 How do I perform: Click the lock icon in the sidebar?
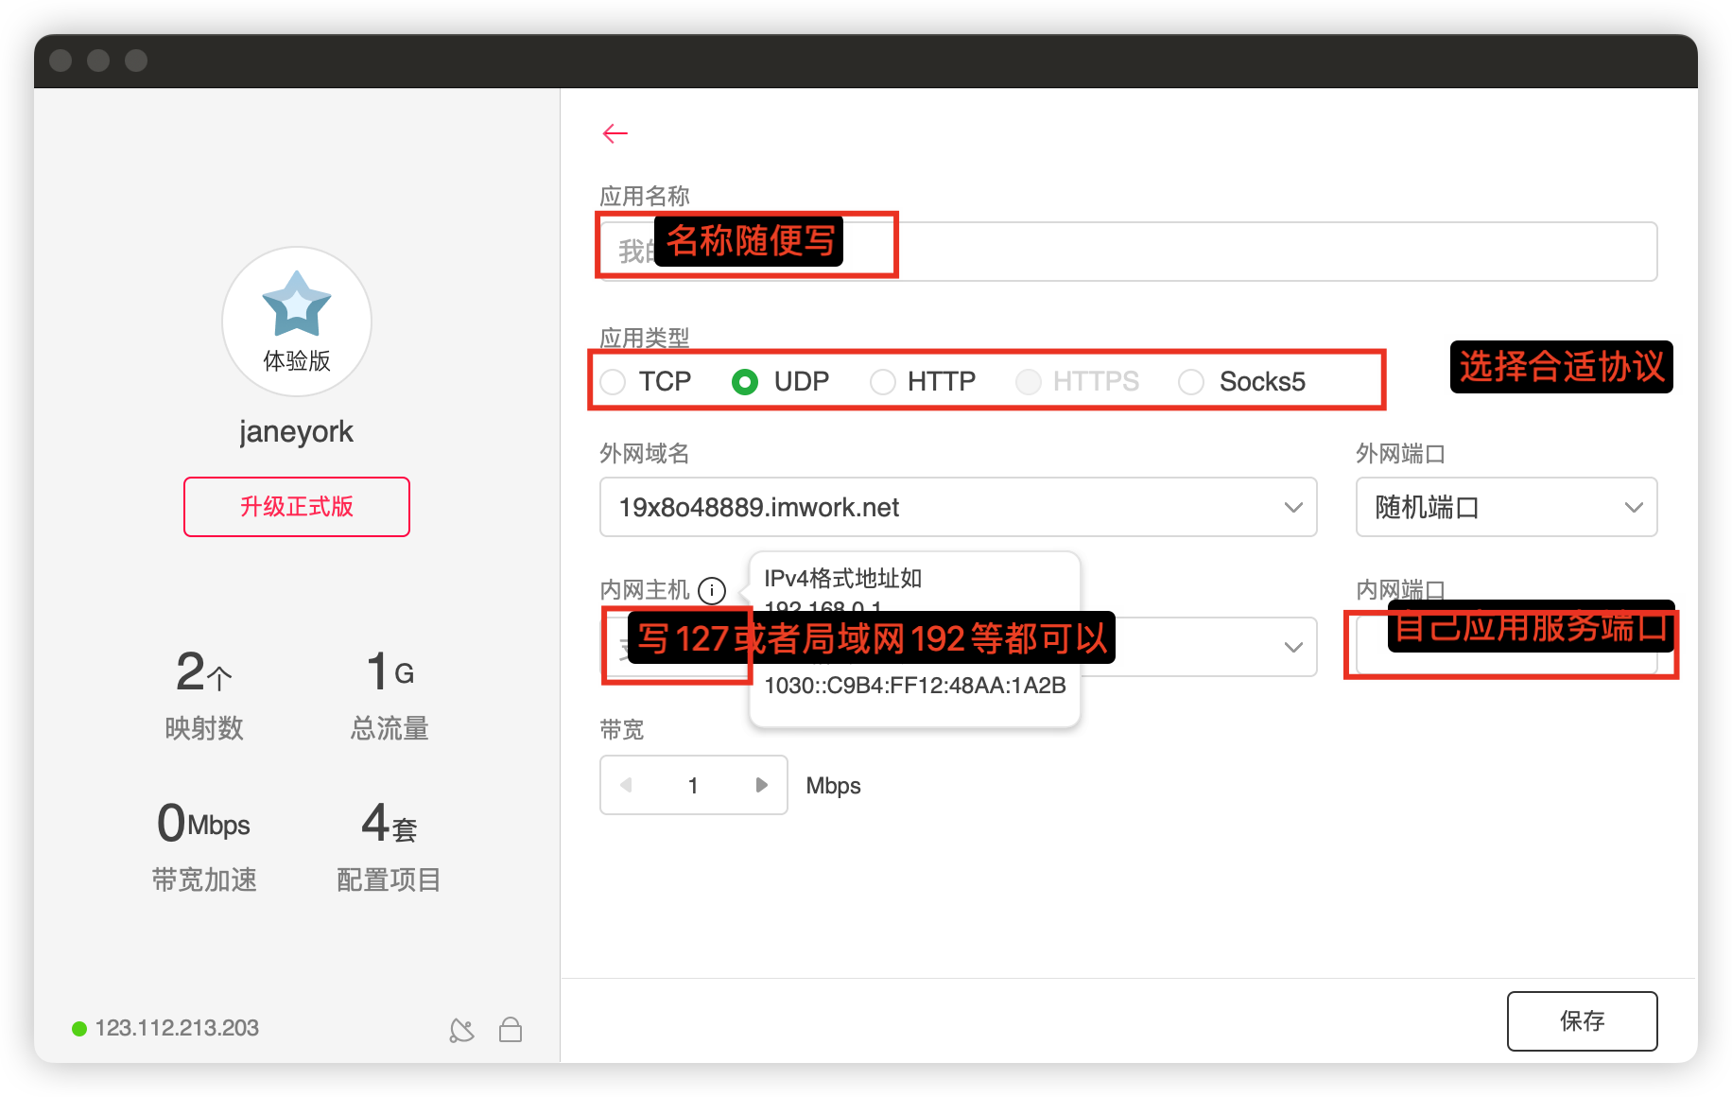coord(511,1029)
